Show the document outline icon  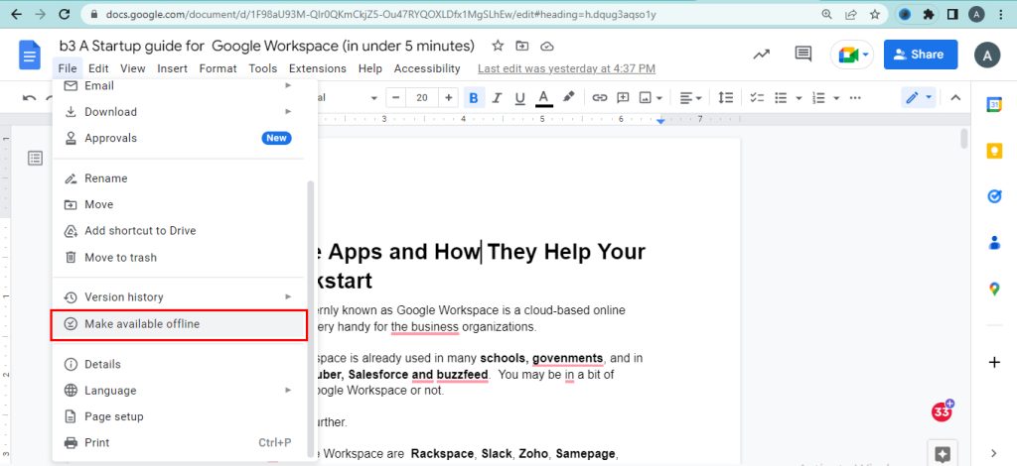pyautogui.click(x=35, y=158)
